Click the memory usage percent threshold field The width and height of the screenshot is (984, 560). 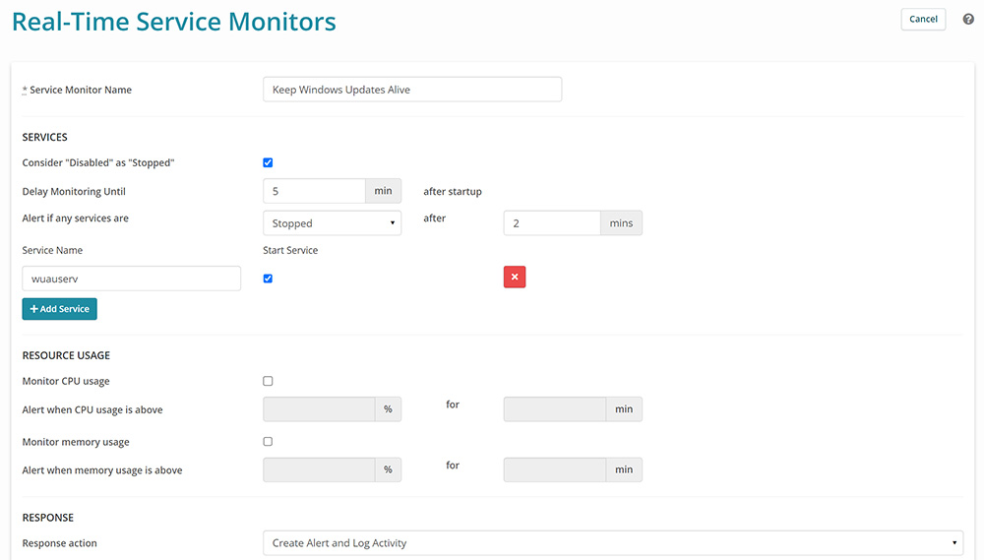coord(319,470)
